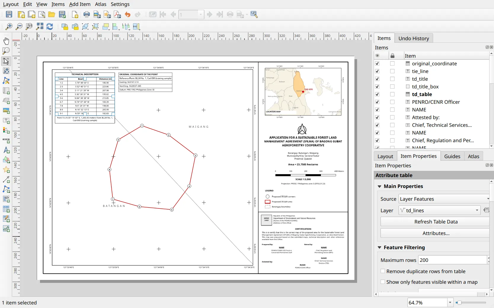Select the Move Item Content tool
The image size is (494, 308).
coord(6,71)
